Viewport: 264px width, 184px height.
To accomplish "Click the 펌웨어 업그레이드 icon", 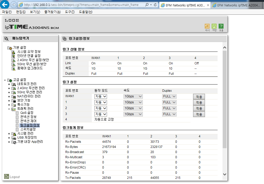I will click(13, 69).
